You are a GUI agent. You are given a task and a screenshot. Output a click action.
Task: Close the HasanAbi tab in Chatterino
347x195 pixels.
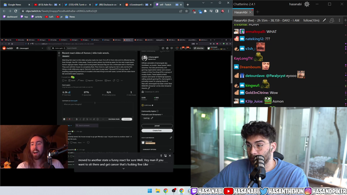250,12
